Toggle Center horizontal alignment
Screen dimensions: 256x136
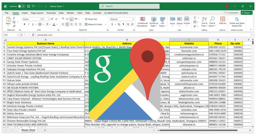click(67, 24)
